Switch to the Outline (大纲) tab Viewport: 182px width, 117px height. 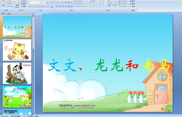[x=9, y=13]
